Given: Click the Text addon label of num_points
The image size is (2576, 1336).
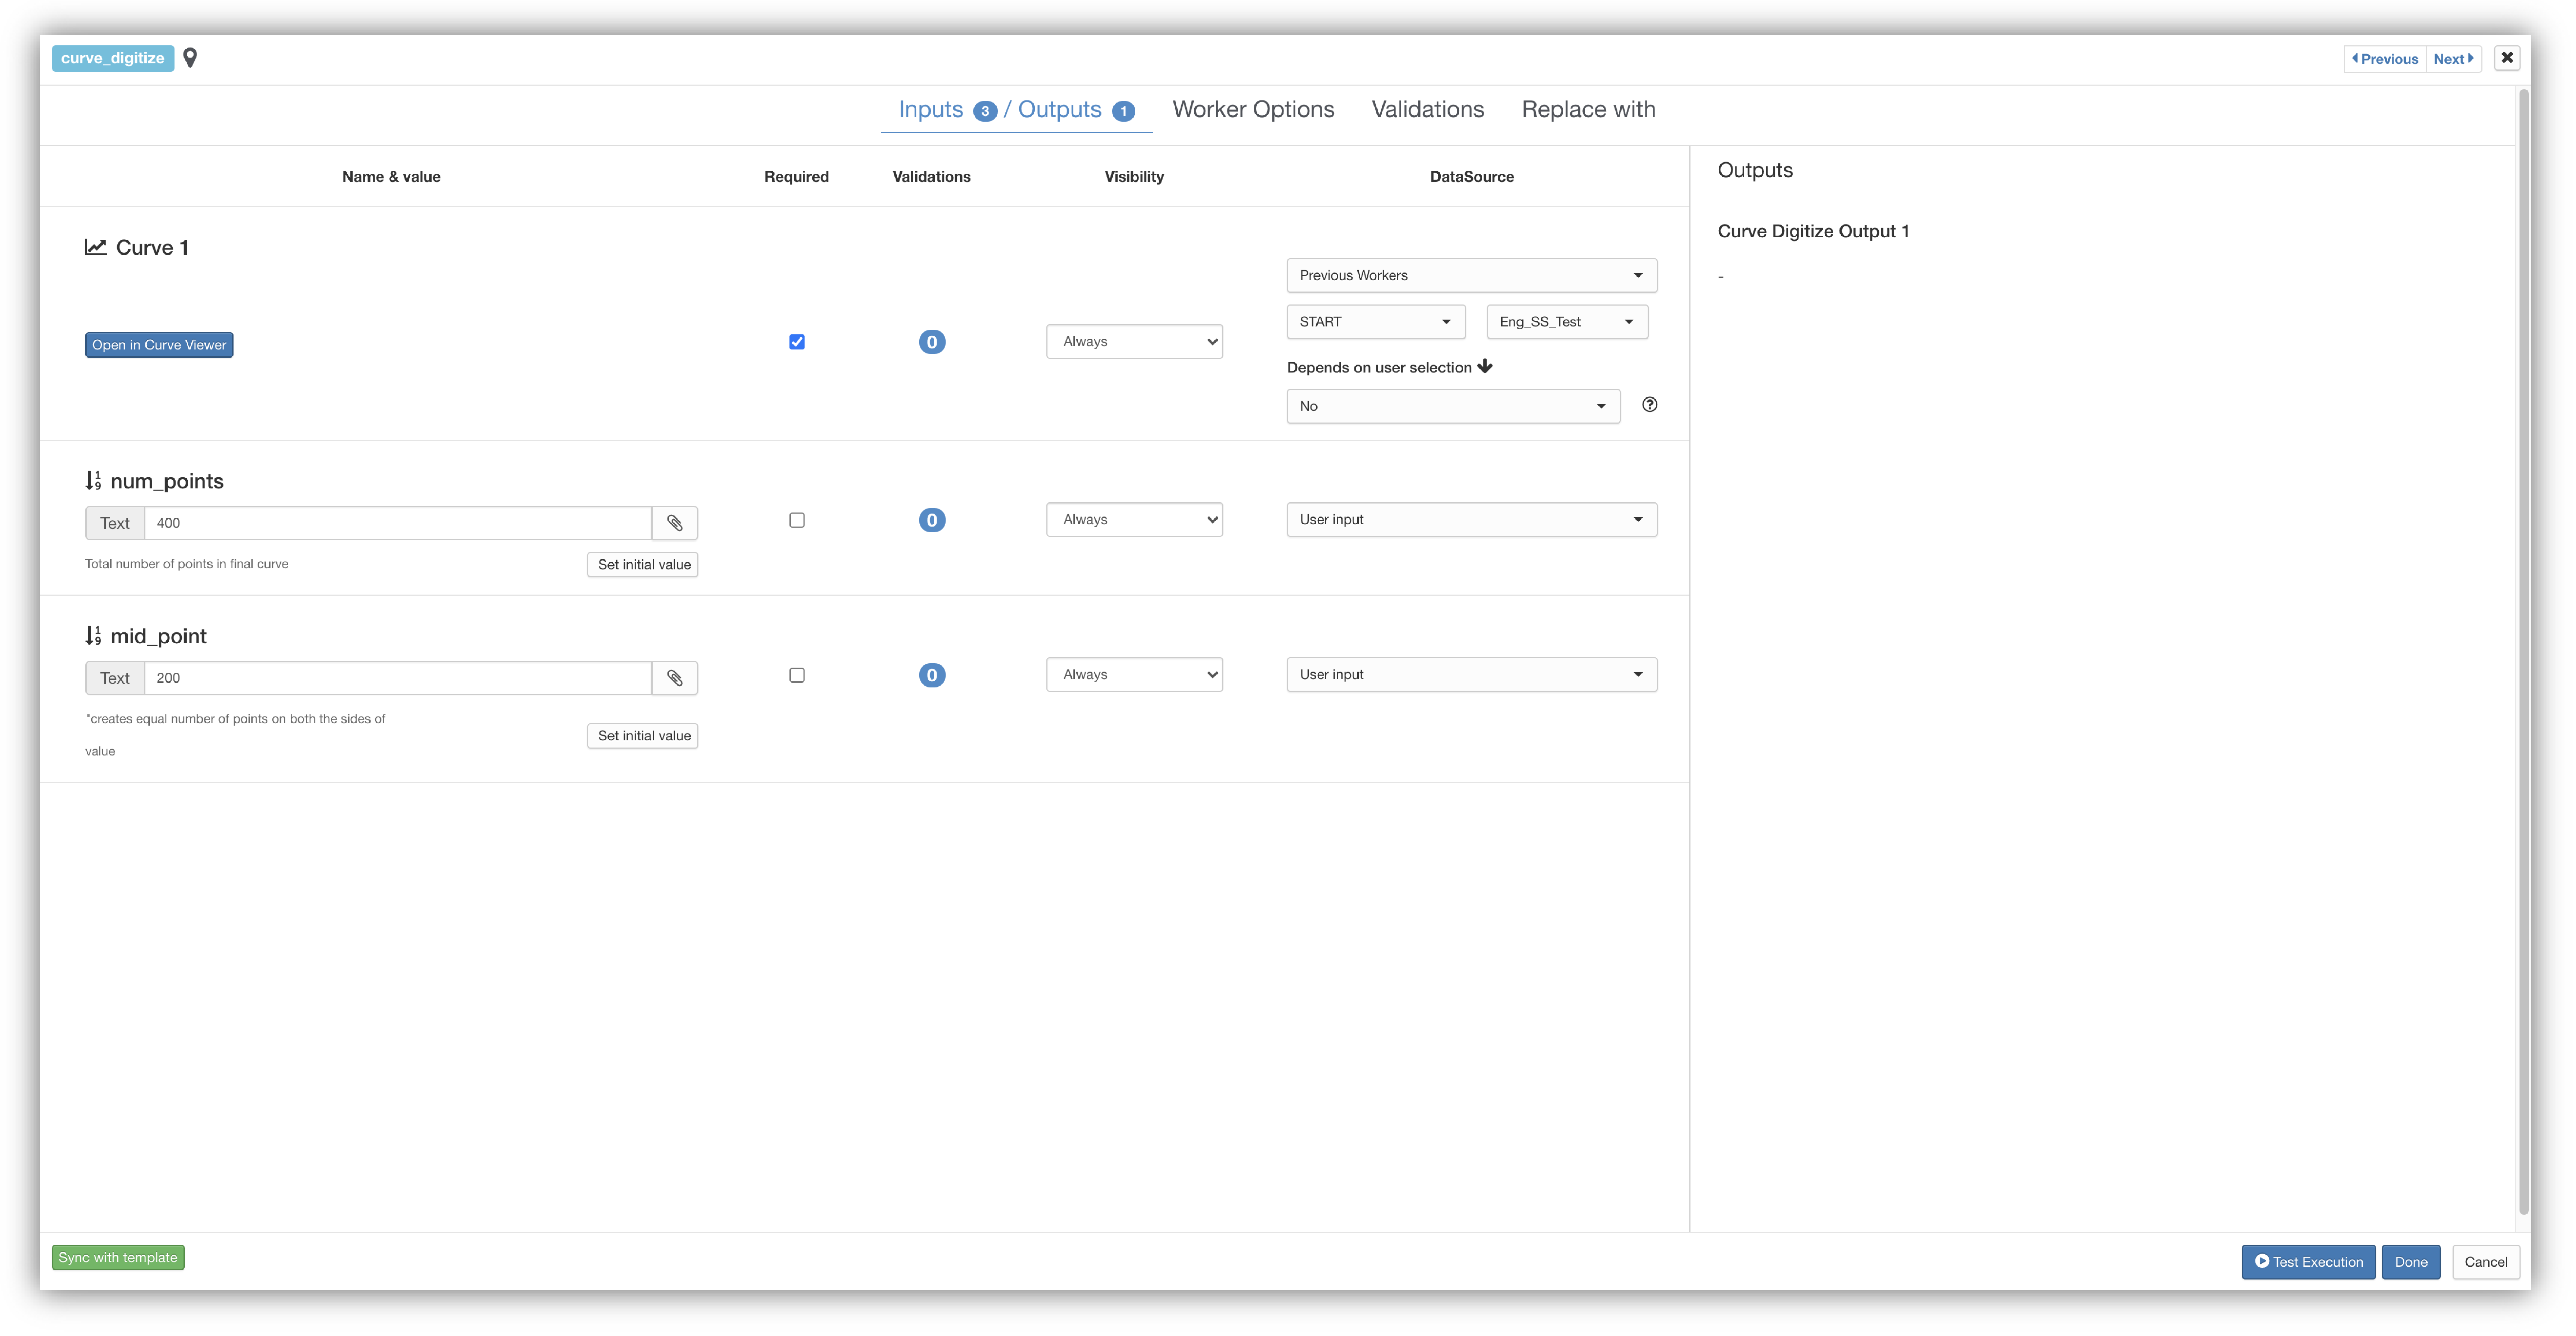Looking at the screenshot, I should click(115, 523).
